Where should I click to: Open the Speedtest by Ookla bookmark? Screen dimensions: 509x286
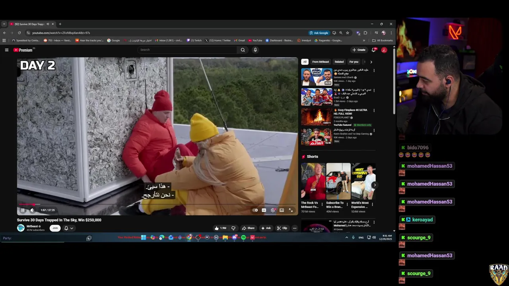[x=26, y=40]
